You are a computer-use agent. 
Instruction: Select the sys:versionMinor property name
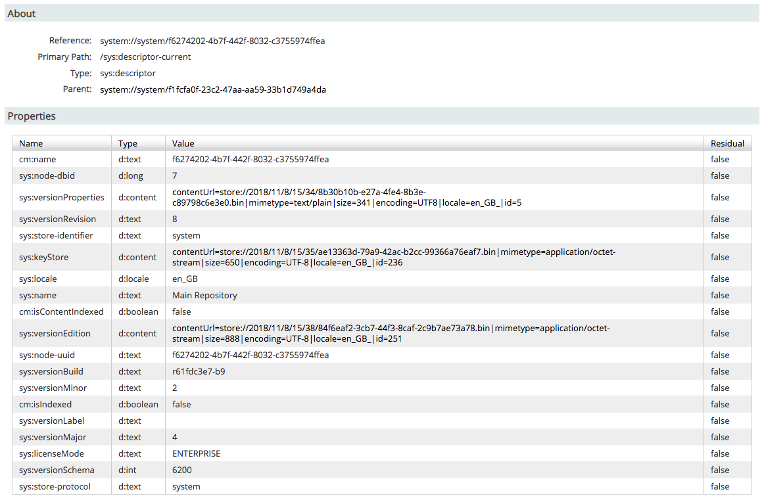(x=53, y=388)
